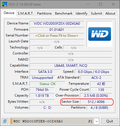Click the orange drive indicator in device selector
This screenshot has width=120, height=126.
pyautogui.click(x=11, y=121)
